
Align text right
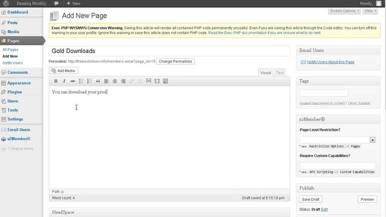pyautogui.click(x=123, y=81)
